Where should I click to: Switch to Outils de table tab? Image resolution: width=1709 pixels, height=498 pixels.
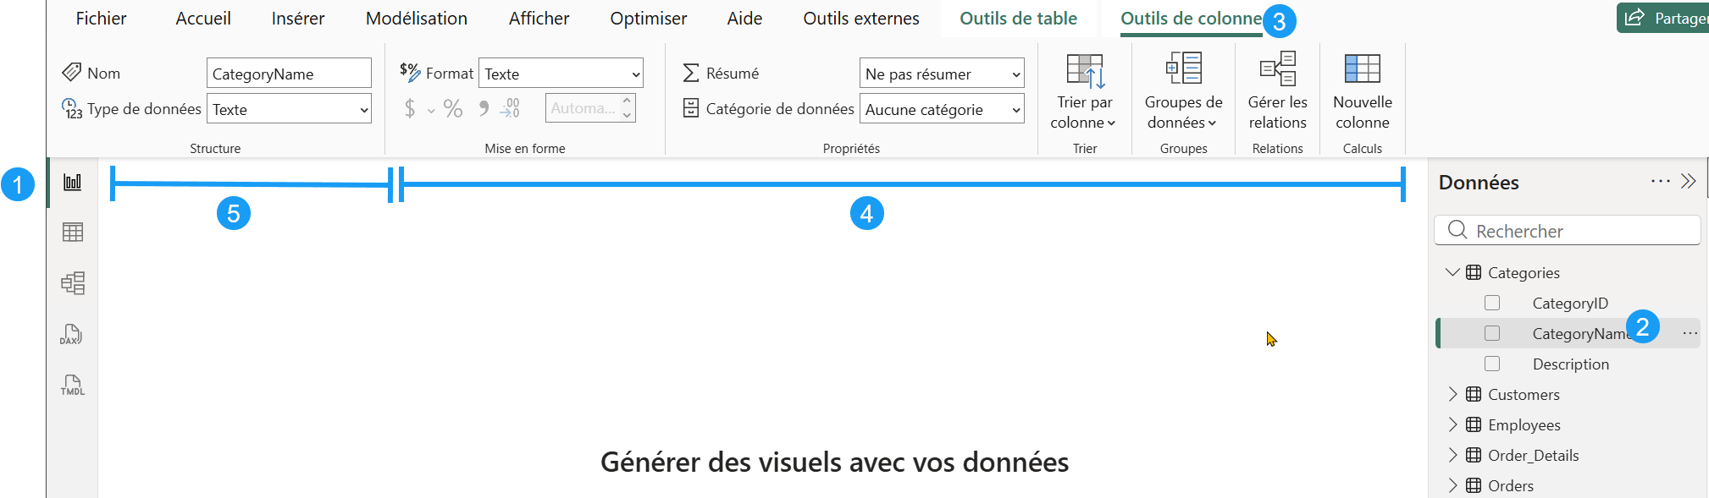1018,19
